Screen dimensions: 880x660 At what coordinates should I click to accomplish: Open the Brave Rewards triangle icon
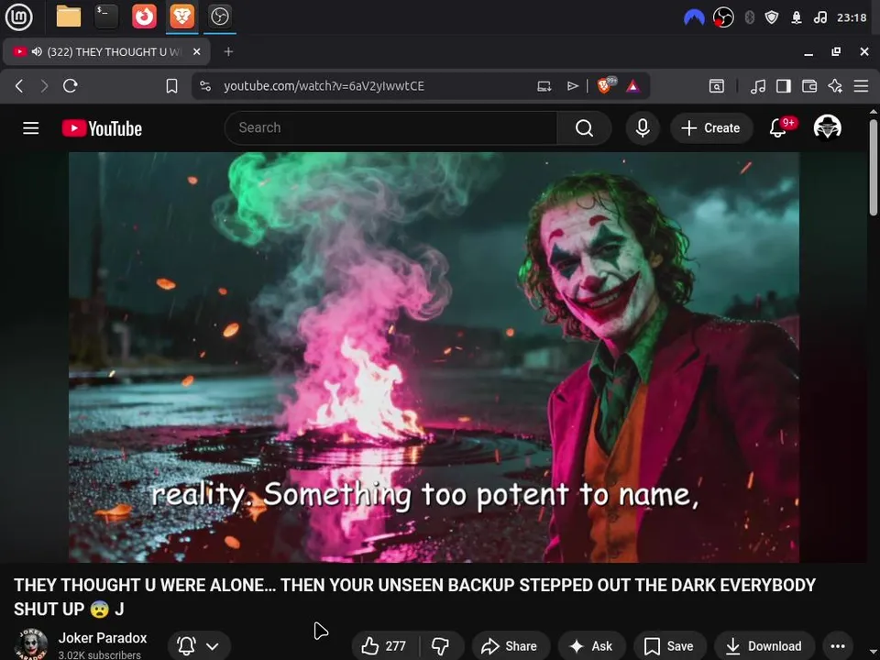pos(633,86)
